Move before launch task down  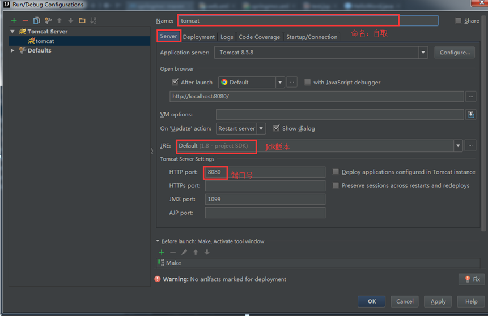207,252
